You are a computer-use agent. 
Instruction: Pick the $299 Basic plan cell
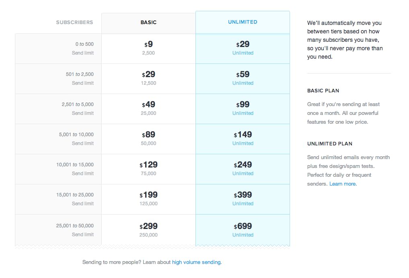[148, 230]
